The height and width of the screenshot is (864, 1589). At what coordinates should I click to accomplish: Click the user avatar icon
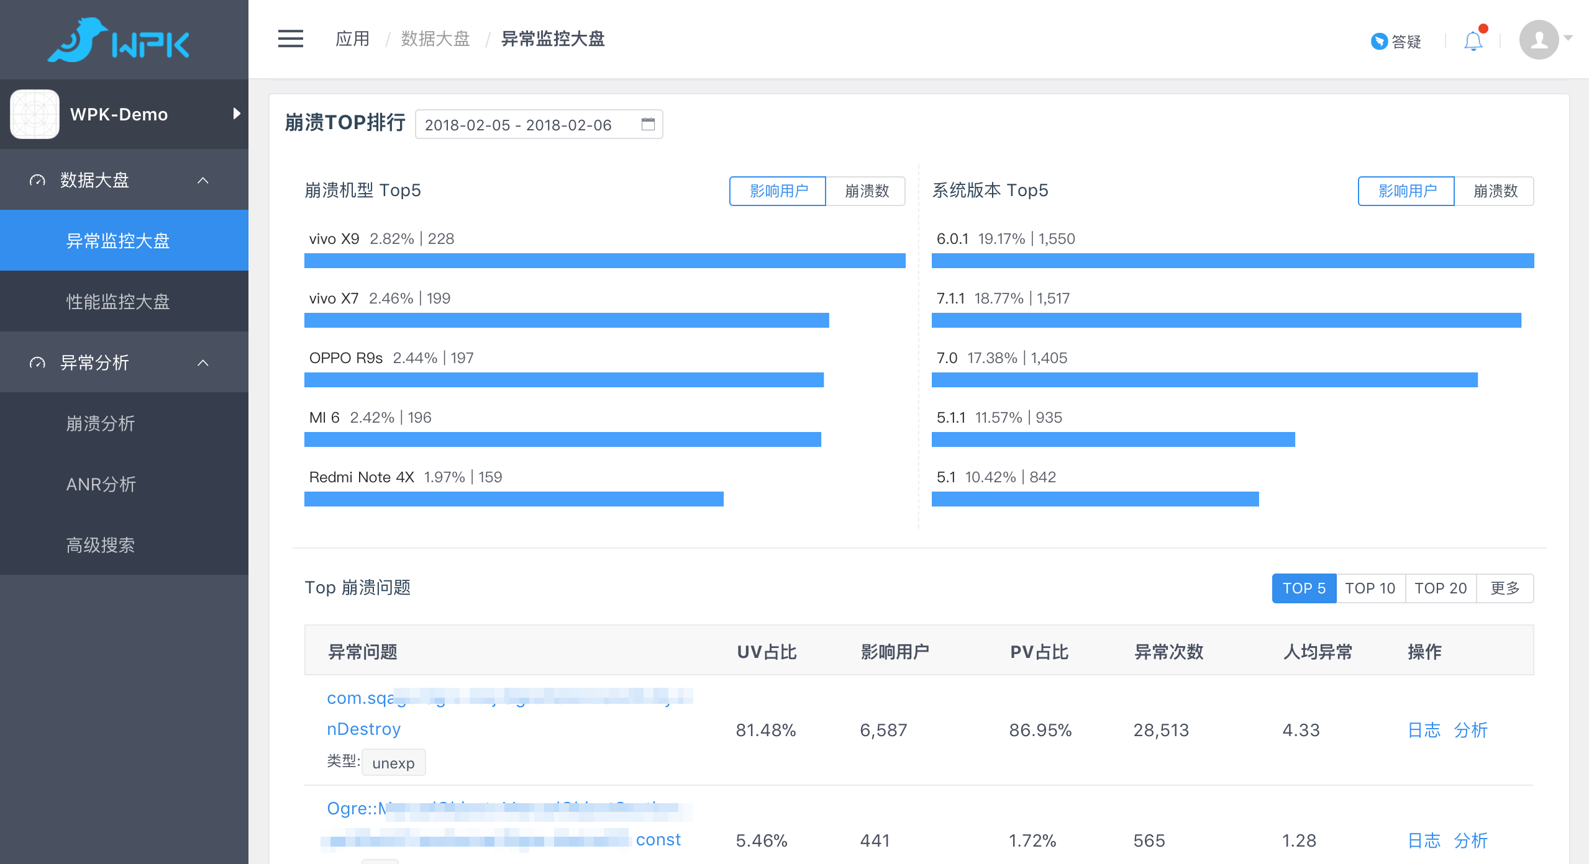1539,40
